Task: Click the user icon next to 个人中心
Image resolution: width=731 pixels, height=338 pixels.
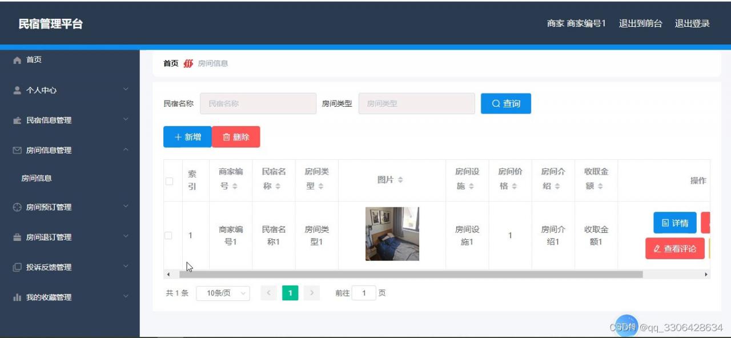Action: pos(17,90)
